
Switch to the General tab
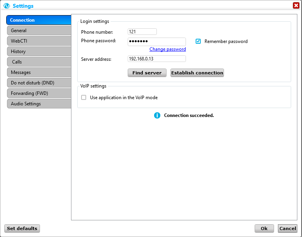tap(39, 31)
